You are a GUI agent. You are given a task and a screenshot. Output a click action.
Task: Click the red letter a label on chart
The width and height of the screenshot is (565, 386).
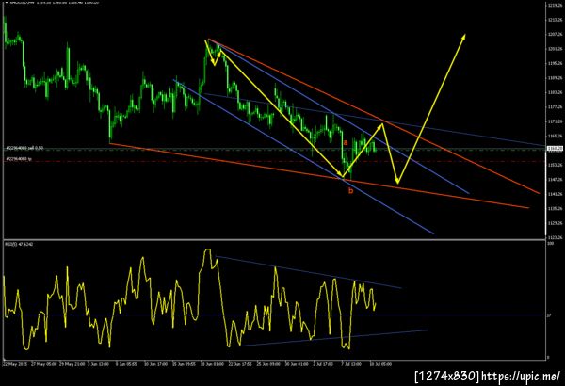[346, 142]
